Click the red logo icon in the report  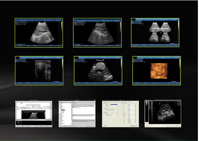pos(21,103)
